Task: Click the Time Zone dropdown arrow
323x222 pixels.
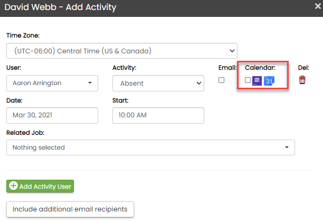Action: (x=233, y=51)
